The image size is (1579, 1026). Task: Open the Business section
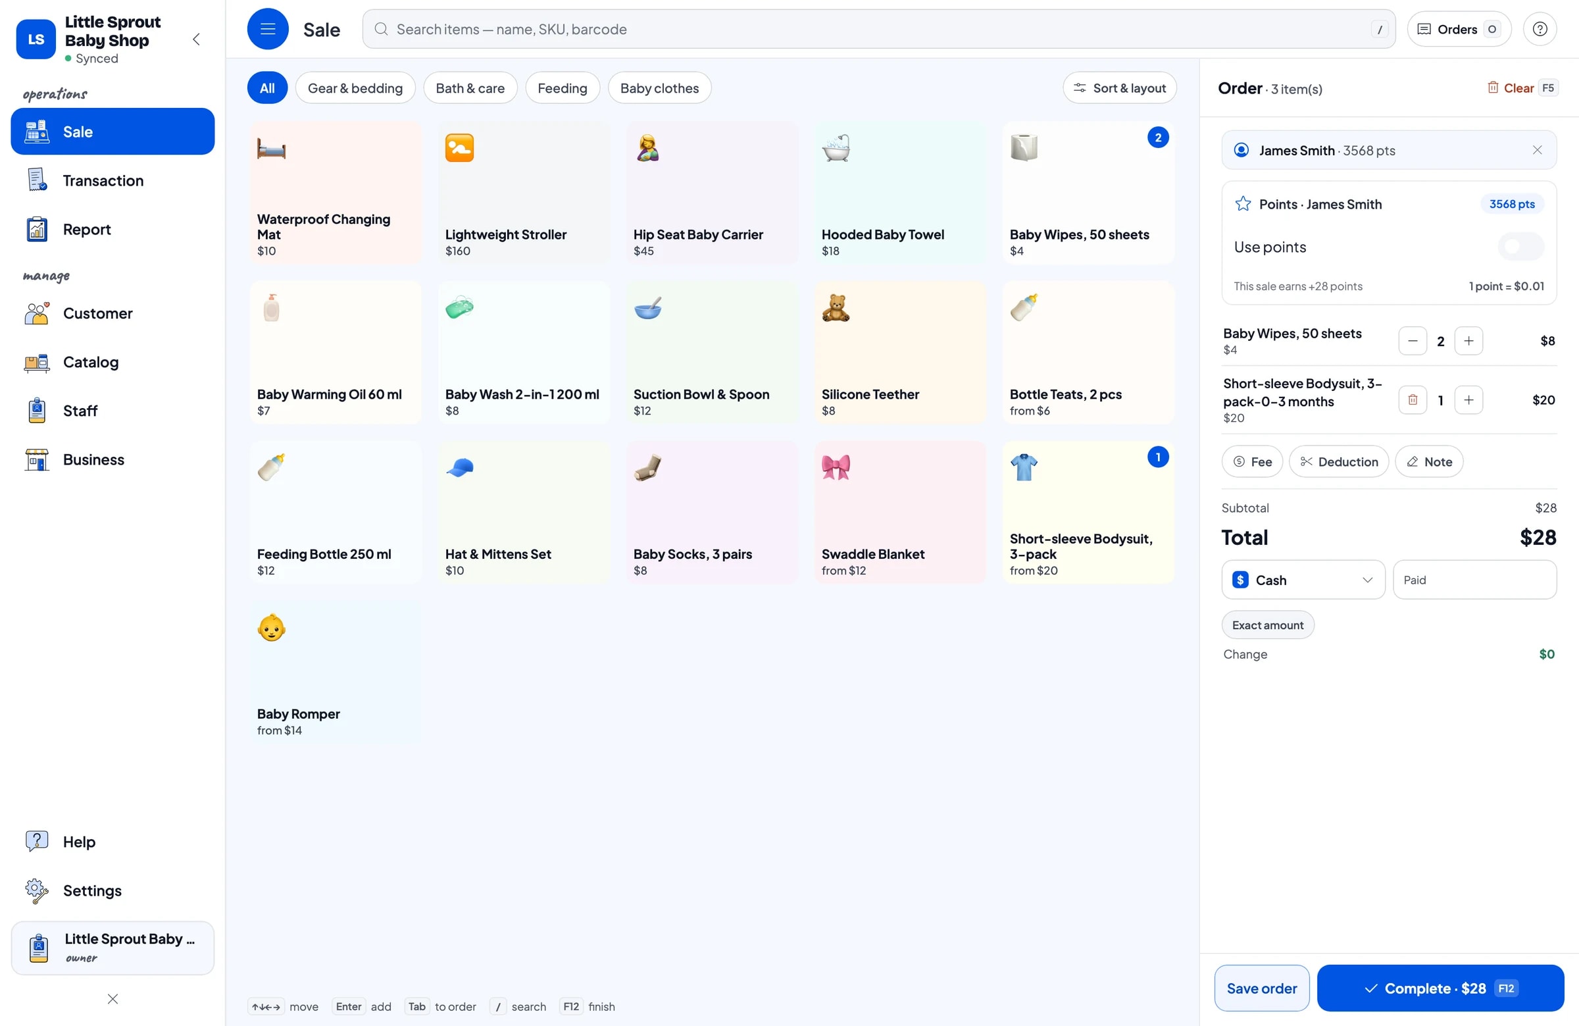113,459
